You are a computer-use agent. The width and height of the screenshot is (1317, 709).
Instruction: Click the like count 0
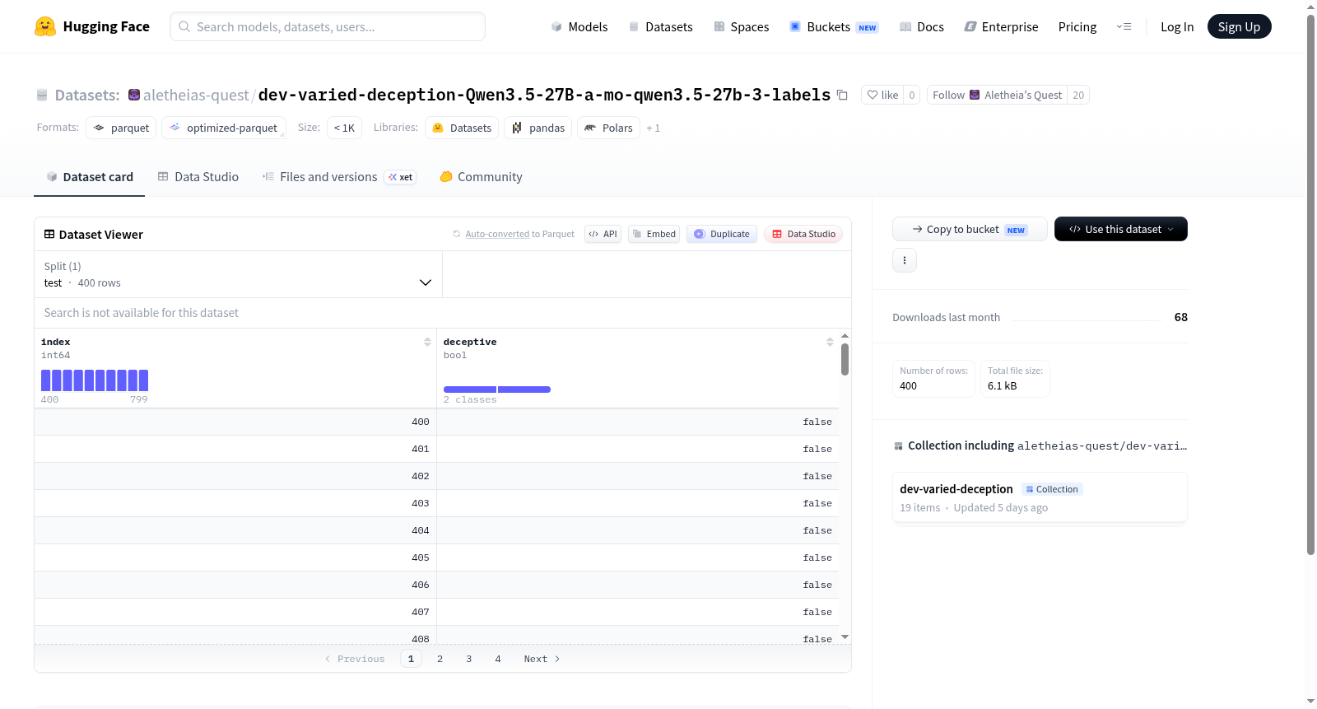pyautogui.click(x=911, y=95)
